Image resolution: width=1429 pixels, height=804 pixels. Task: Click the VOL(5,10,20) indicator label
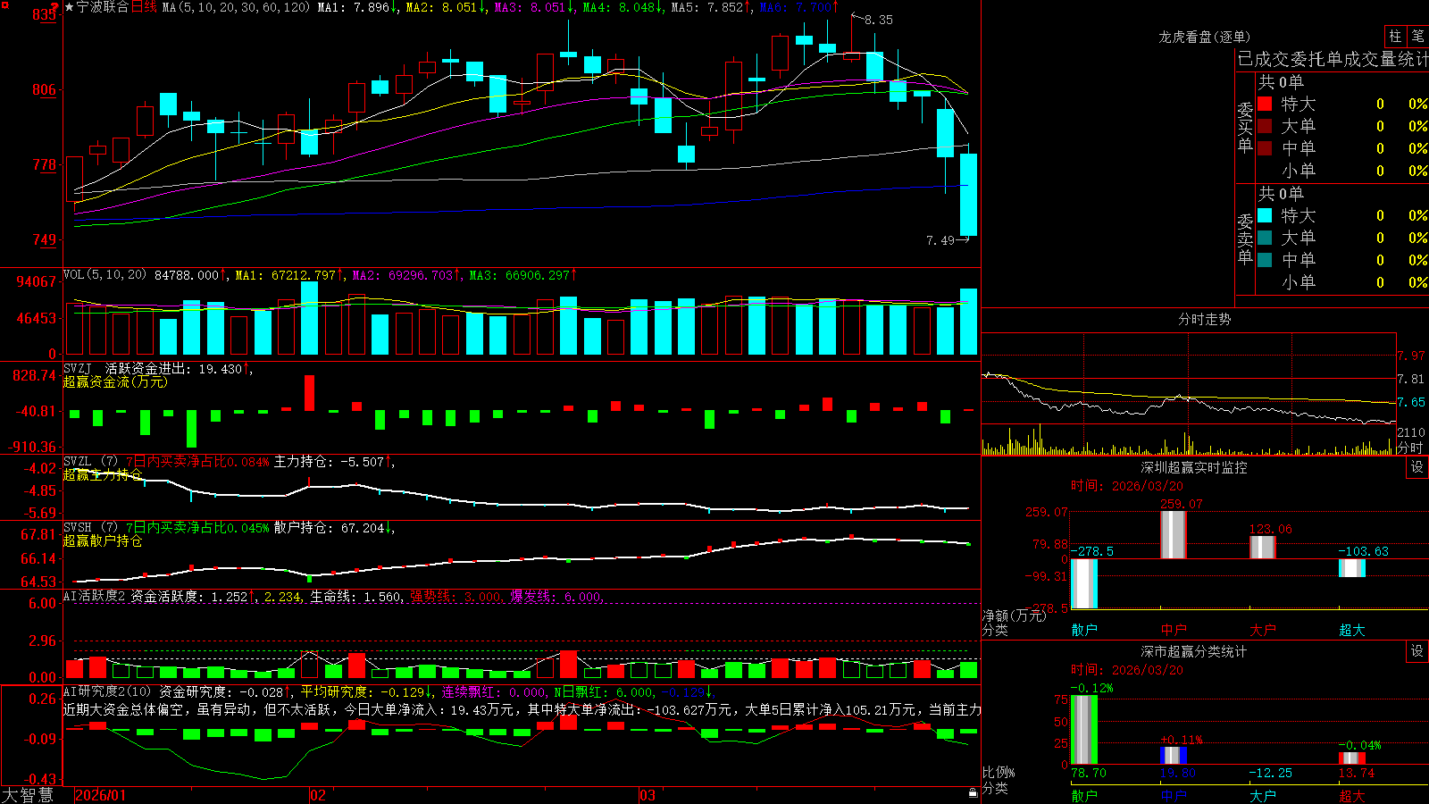pos(104,275)
